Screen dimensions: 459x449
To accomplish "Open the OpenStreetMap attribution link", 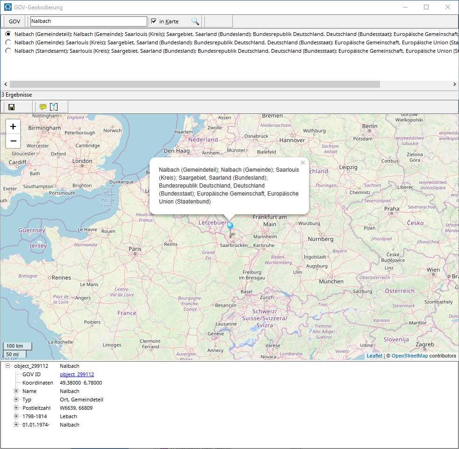I will point(409,356).
